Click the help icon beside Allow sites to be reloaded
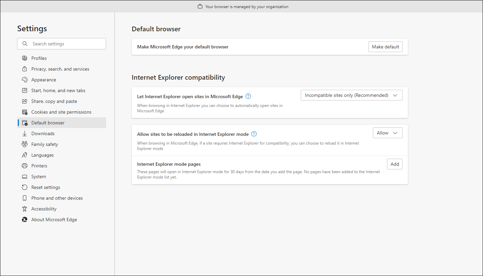This screenshot has width=483, height=276. pos(254,133)
